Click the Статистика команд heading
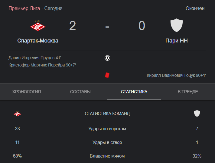This screenshot has height=163, width=215. [107, 114]
